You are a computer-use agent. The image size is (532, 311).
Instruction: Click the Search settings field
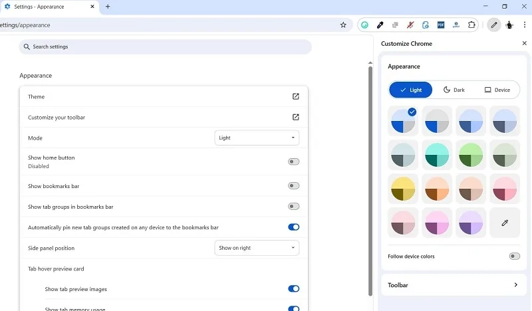point(165,47)
